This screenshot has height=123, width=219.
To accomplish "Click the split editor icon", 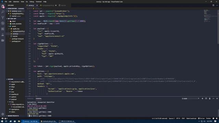I will click(x=213, y=5).
